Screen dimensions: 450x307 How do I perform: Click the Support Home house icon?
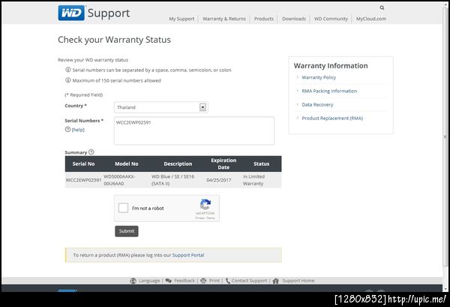pos(276,281)
